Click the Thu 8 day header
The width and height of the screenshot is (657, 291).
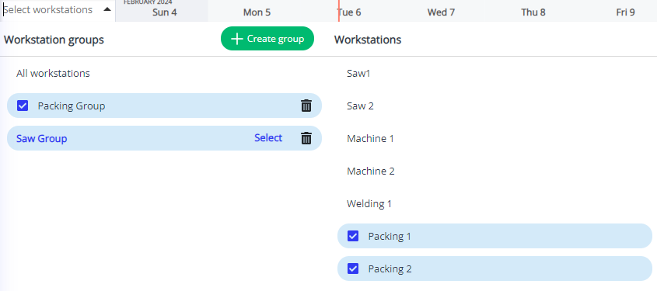pos(533,12)
